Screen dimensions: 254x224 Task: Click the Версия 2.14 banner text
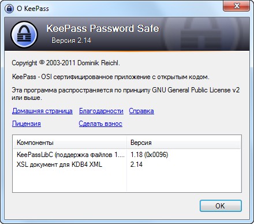tap(71, 40)
